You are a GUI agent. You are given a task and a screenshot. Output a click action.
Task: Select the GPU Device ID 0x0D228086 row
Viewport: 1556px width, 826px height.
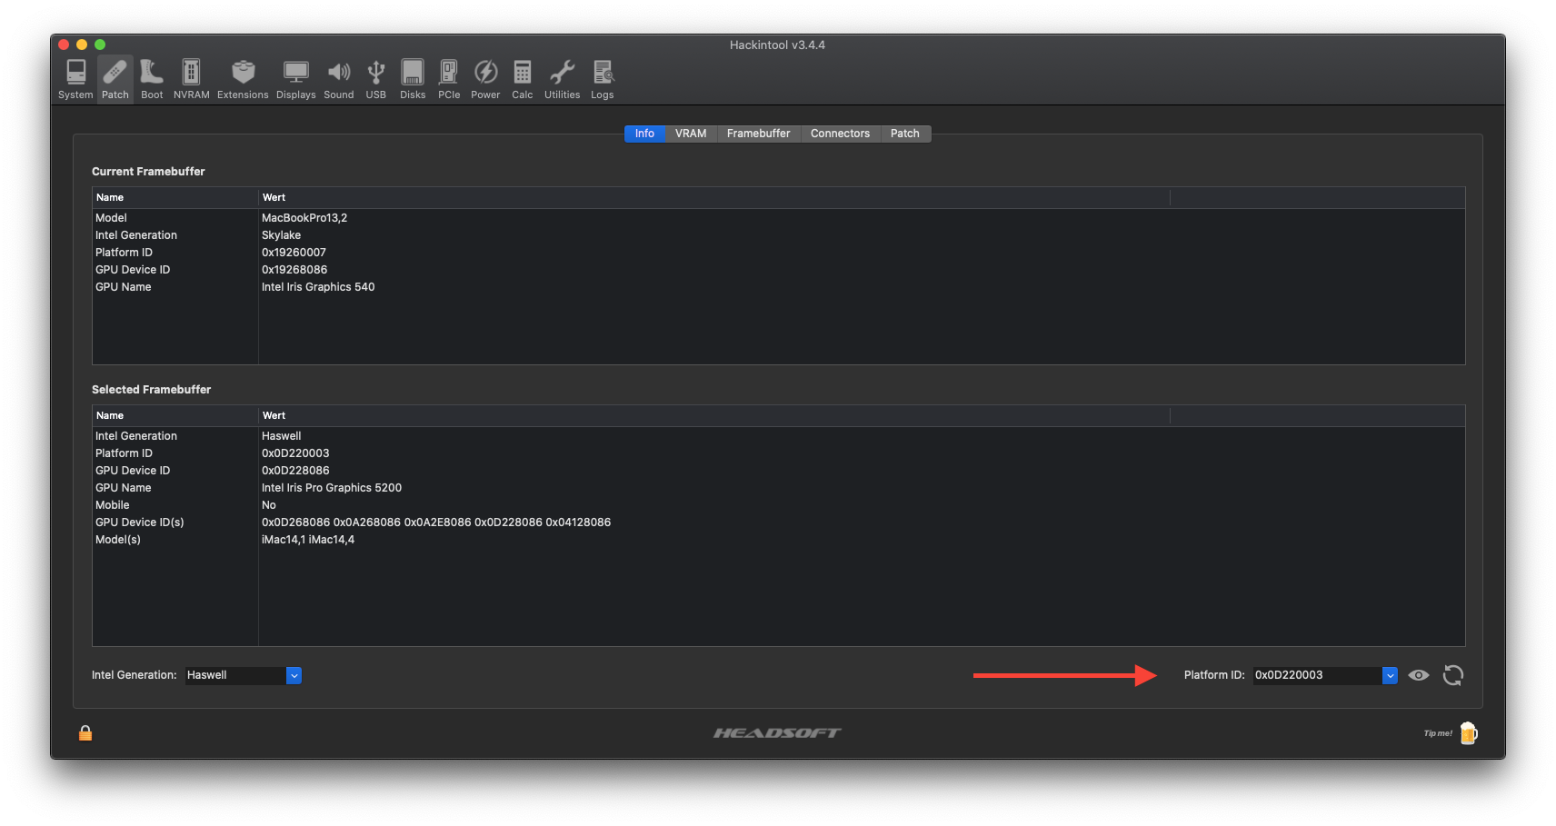(778, 471)
